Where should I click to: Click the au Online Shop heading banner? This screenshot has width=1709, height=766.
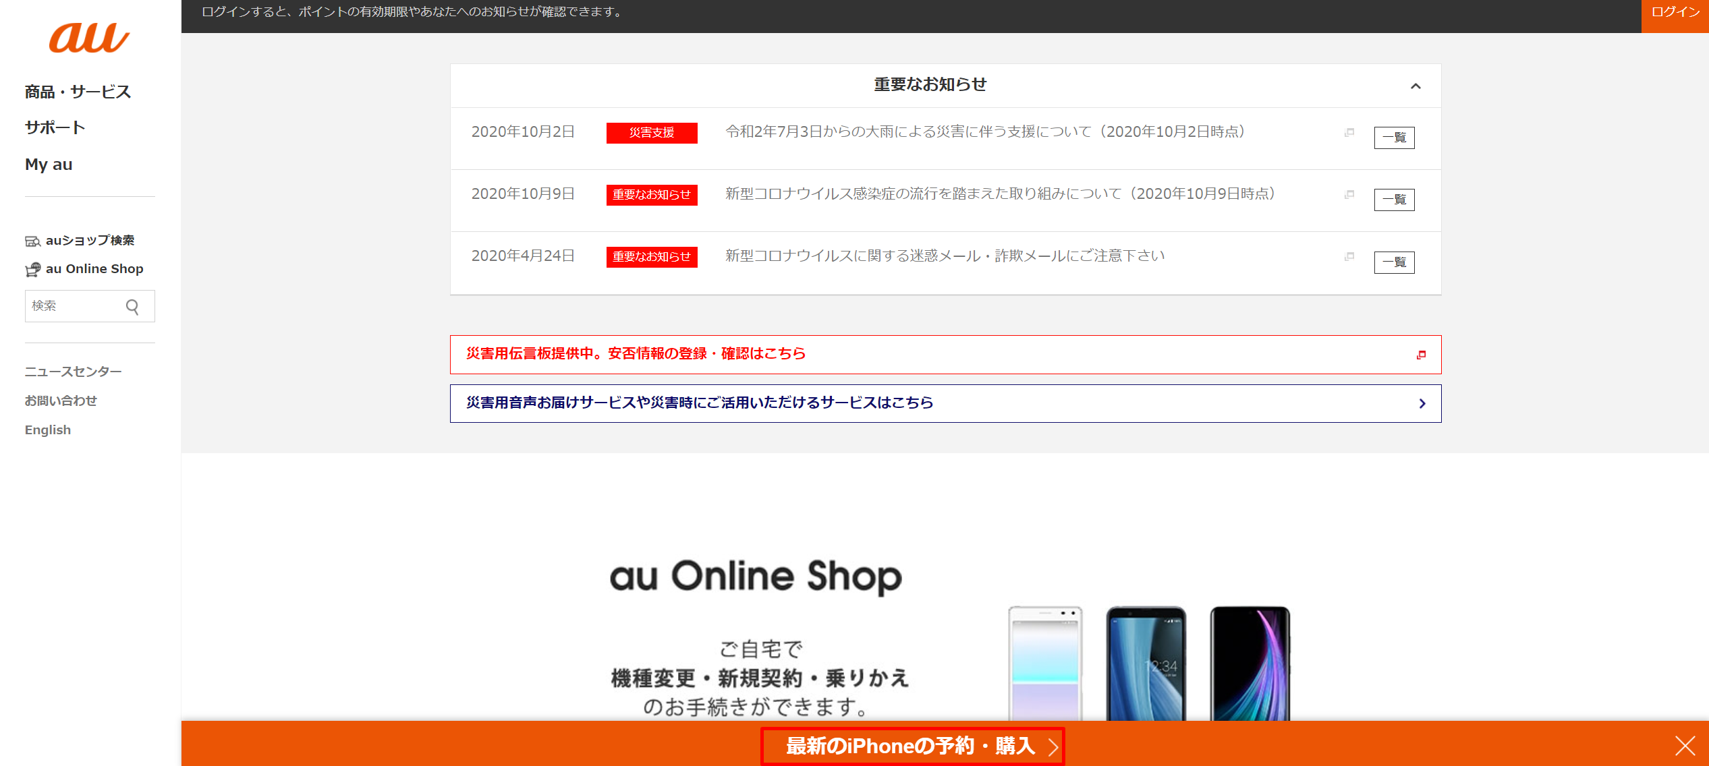756,577
